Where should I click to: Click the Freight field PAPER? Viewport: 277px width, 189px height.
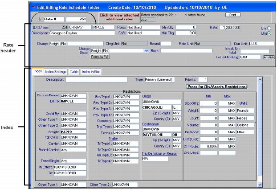click(x=73, y=131)
